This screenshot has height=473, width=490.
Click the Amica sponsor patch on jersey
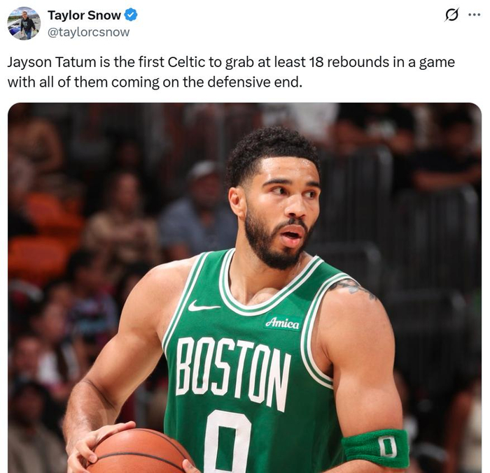point(282,323)
